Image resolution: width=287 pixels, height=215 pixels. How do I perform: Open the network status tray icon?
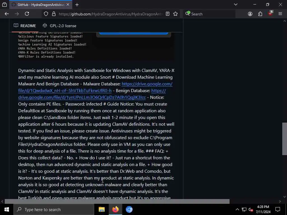coord(244,209)
